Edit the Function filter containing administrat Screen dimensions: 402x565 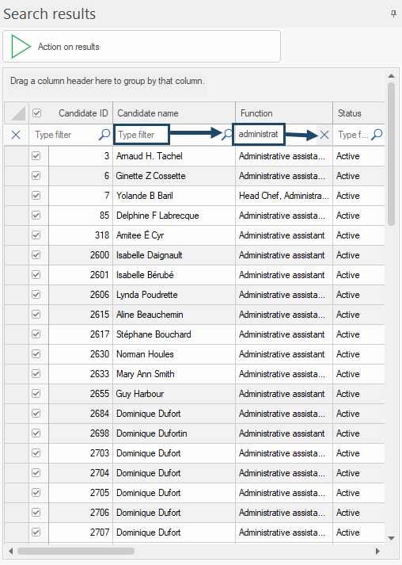pyautogui.click(x=259, y=135)
